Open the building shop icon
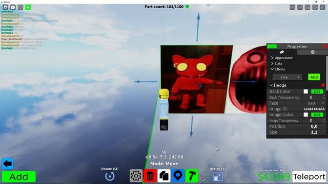 315,7
